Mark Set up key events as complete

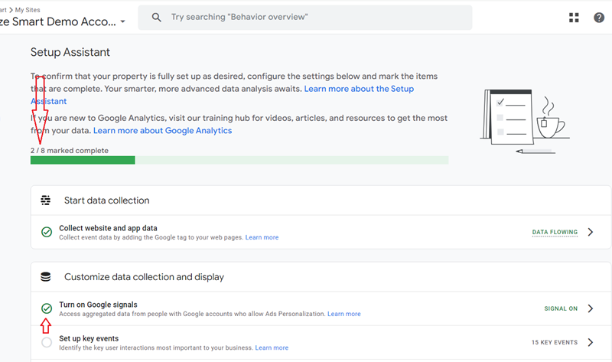(47, 342)
